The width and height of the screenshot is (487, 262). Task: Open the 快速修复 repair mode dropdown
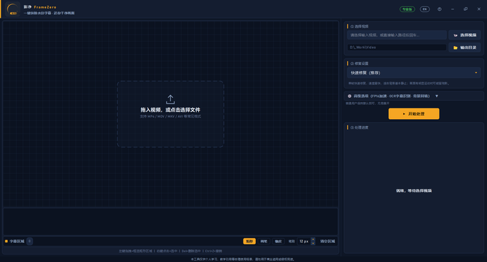pyautogui.click(x=414, y=72)
